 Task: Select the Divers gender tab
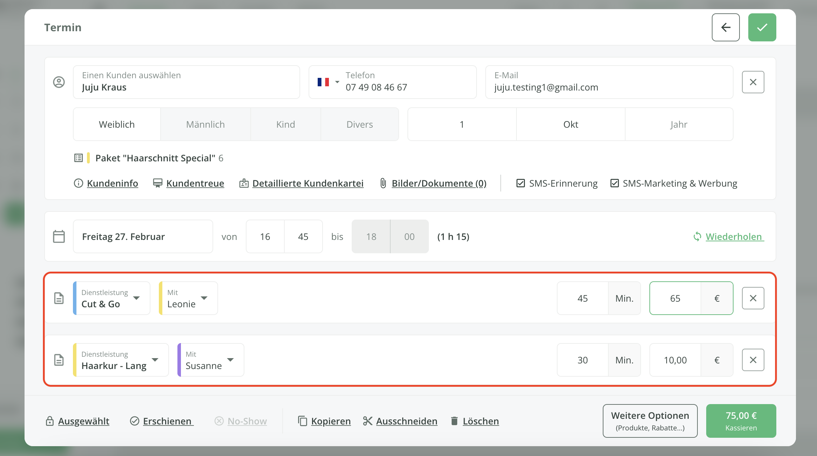point(359,125)
